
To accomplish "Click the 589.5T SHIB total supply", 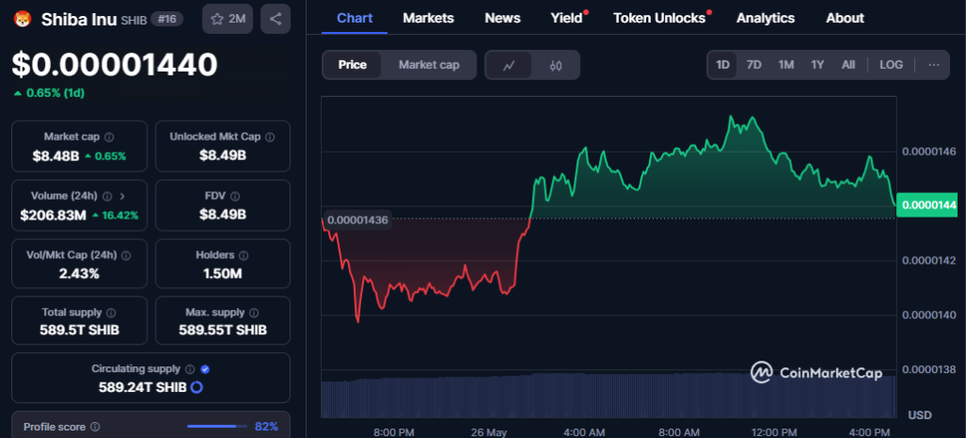I will click(79, 331).
